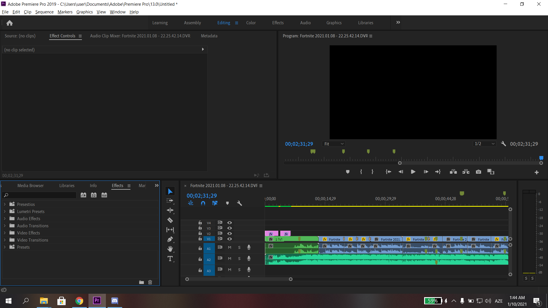The image size is (548, 308).
Task: Toggle V4 track output eye
Action: coord(229,223)
